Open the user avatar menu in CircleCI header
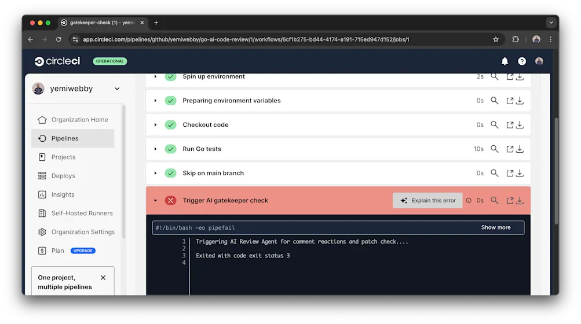Screen dimensions: 581x324 [x=539, y=61]
